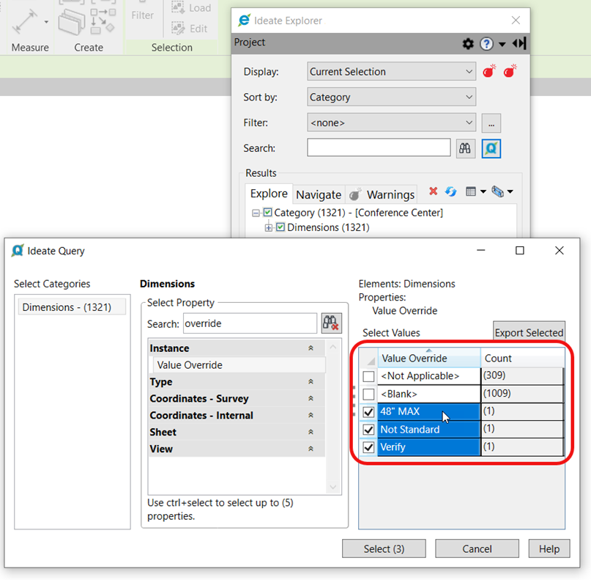Uncheck the Verify value checkbox
Image resolution: width=591 pixels, height=580 pixels.
tap(368, 447)
